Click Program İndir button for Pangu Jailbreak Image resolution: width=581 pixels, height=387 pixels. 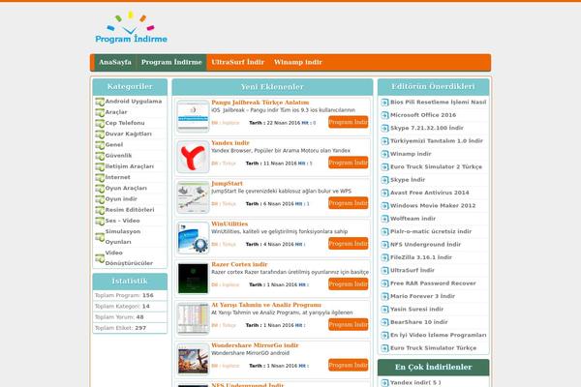349,122
